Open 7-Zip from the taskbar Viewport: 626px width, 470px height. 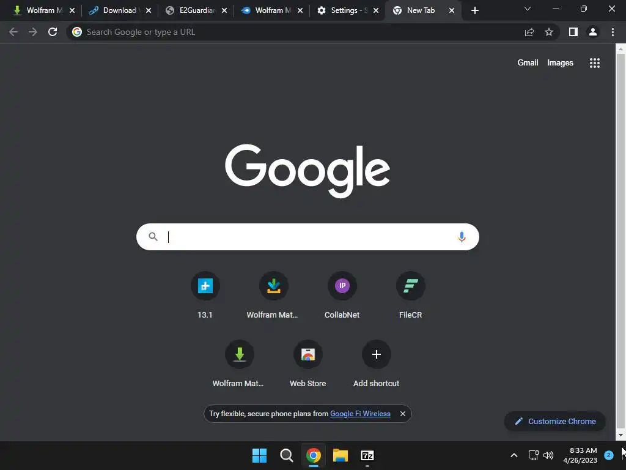point(367,455)
